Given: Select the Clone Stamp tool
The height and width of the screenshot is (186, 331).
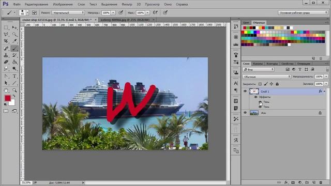Looking at the screenshot, I should 6,55.
